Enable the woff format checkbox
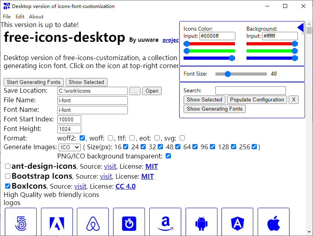The width and height of the screenshot is (313, 236). (110, 138)
